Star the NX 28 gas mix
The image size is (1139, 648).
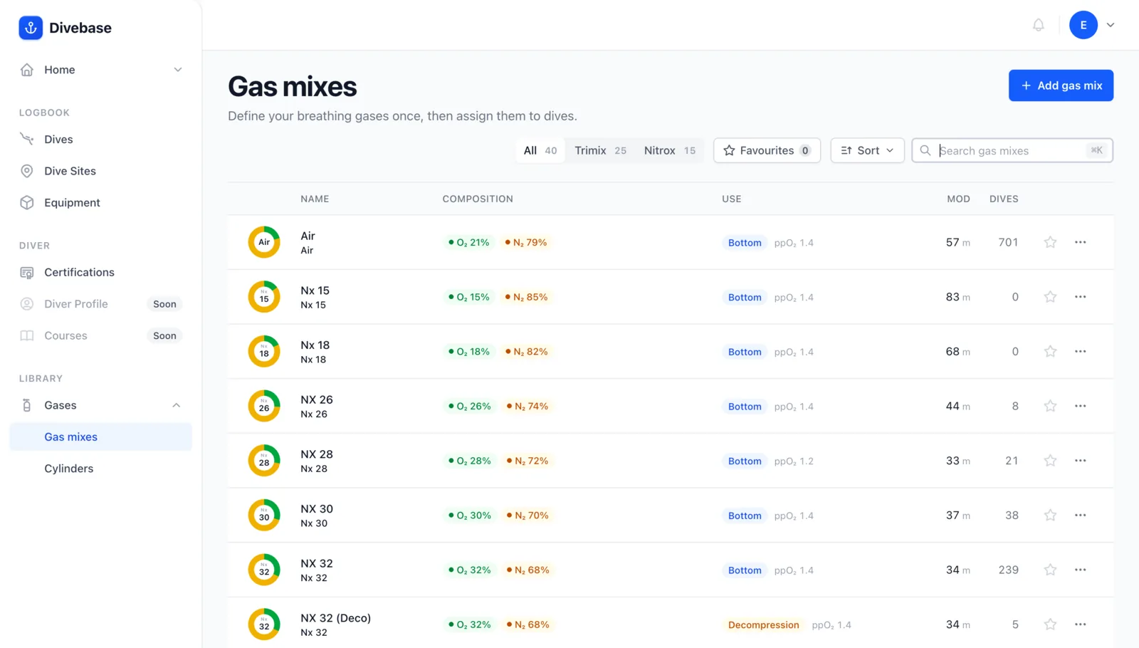[x=1050, y=461]
